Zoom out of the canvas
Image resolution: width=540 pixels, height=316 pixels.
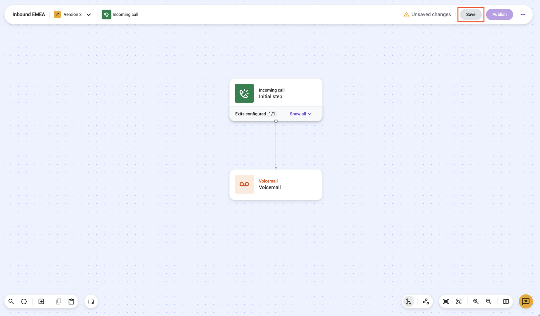point(489,301)
